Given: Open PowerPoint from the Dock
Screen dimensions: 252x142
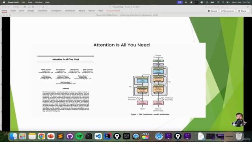Looking at the screenshot, I should (51, 136).
